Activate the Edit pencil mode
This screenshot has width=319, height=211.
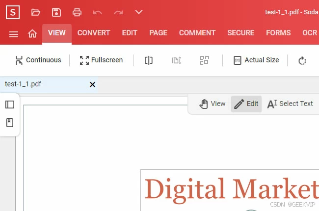(246, 104)
